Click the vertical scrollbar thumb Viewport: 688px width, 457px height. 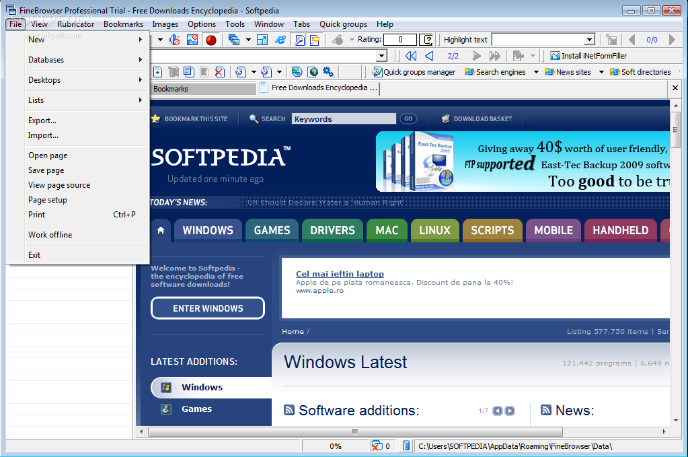coord(676,129)
